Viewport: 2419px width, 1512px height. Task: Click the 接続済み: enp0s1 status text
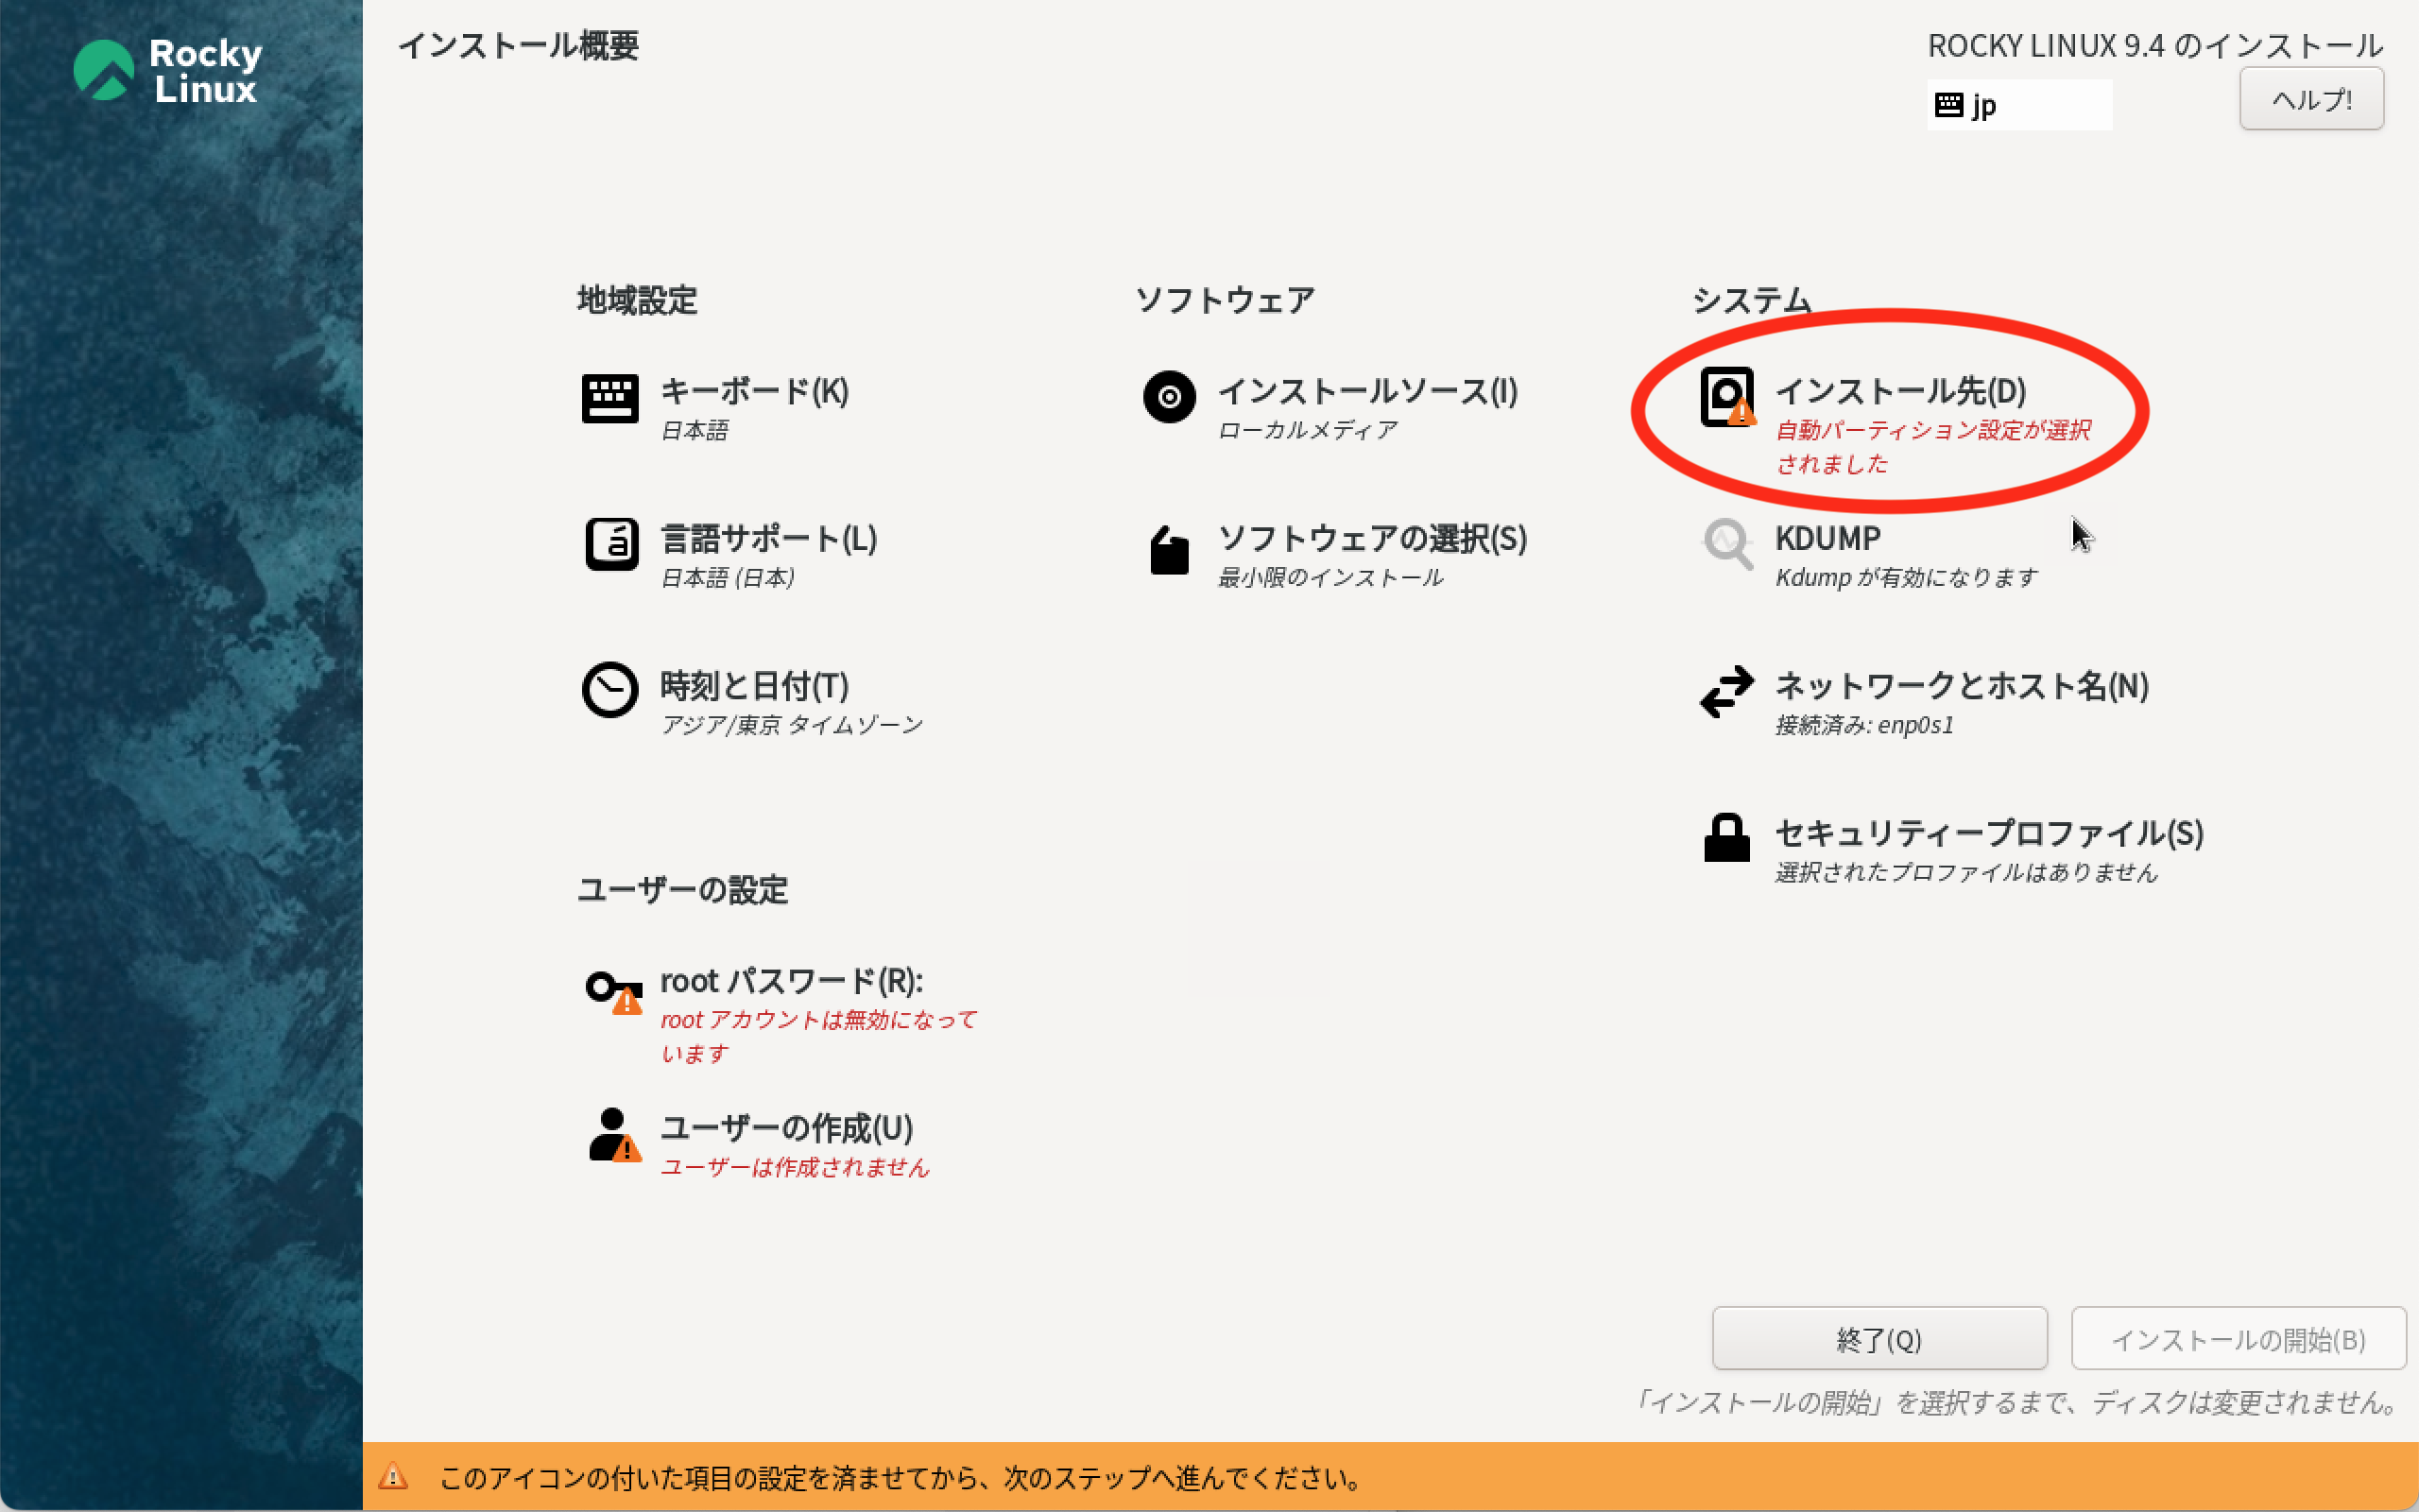click(1864, 725)
